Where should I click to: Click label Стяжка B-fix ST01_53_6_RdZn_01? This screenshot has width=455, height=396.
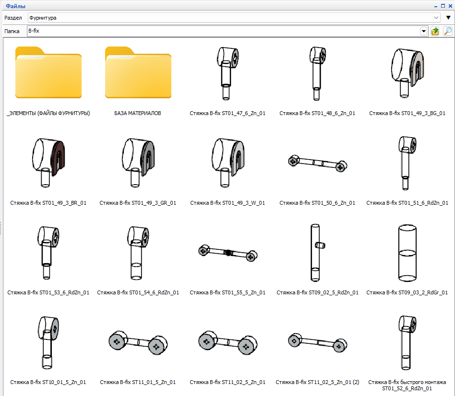click(x=48, y=292)
